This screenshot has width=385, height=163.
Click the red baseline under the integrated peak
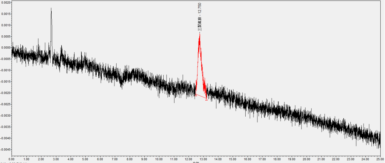coord(201,97)
